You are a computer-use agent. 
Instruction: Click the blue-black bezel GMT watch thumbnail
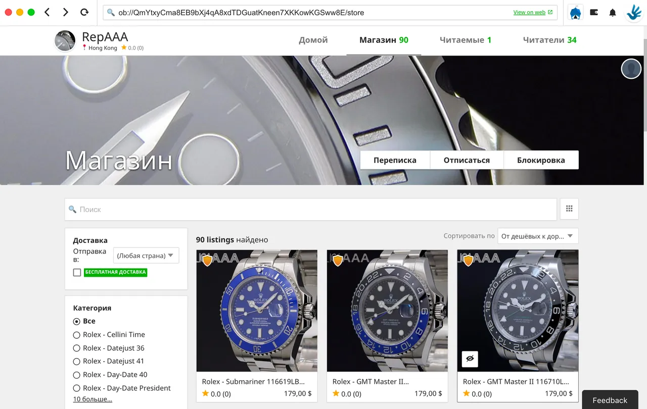(387, 311)
